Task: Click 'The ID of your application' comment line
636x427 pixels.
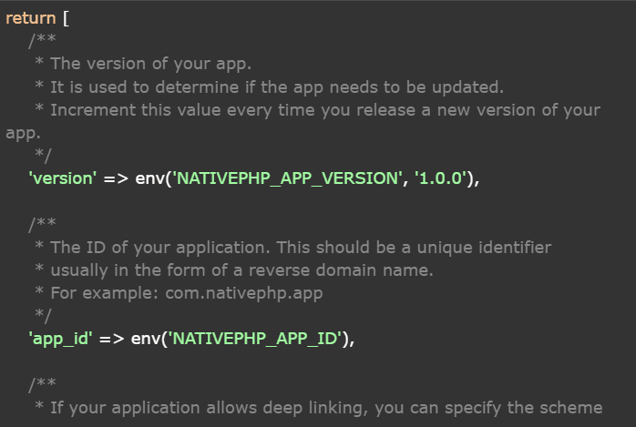Action: [x=301, y=248]
